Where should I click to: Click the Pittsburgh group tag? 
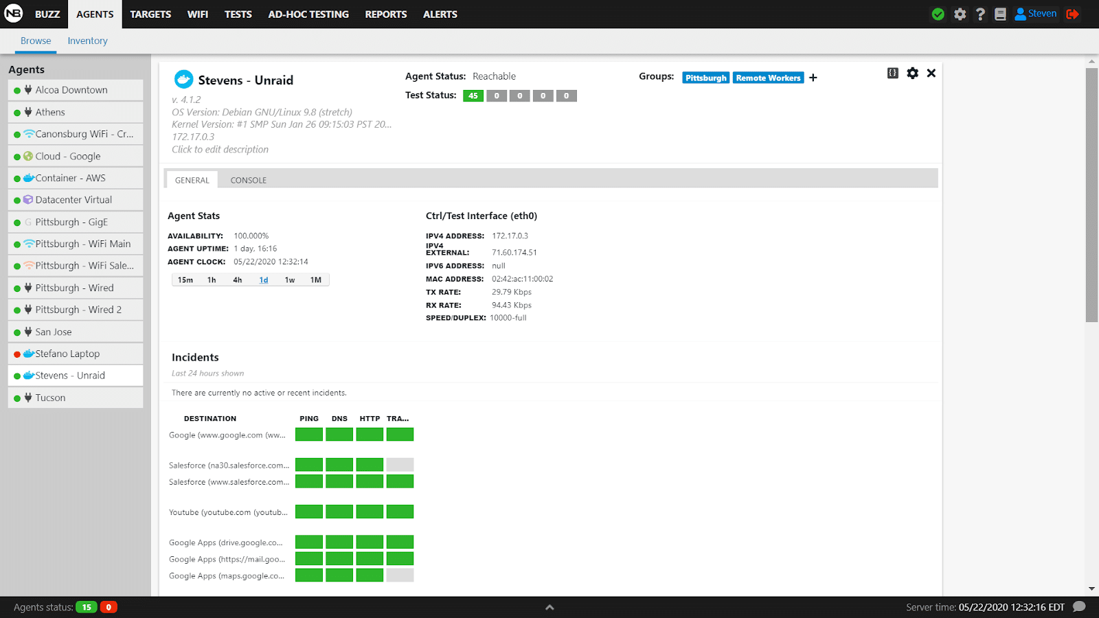point(705,78)
